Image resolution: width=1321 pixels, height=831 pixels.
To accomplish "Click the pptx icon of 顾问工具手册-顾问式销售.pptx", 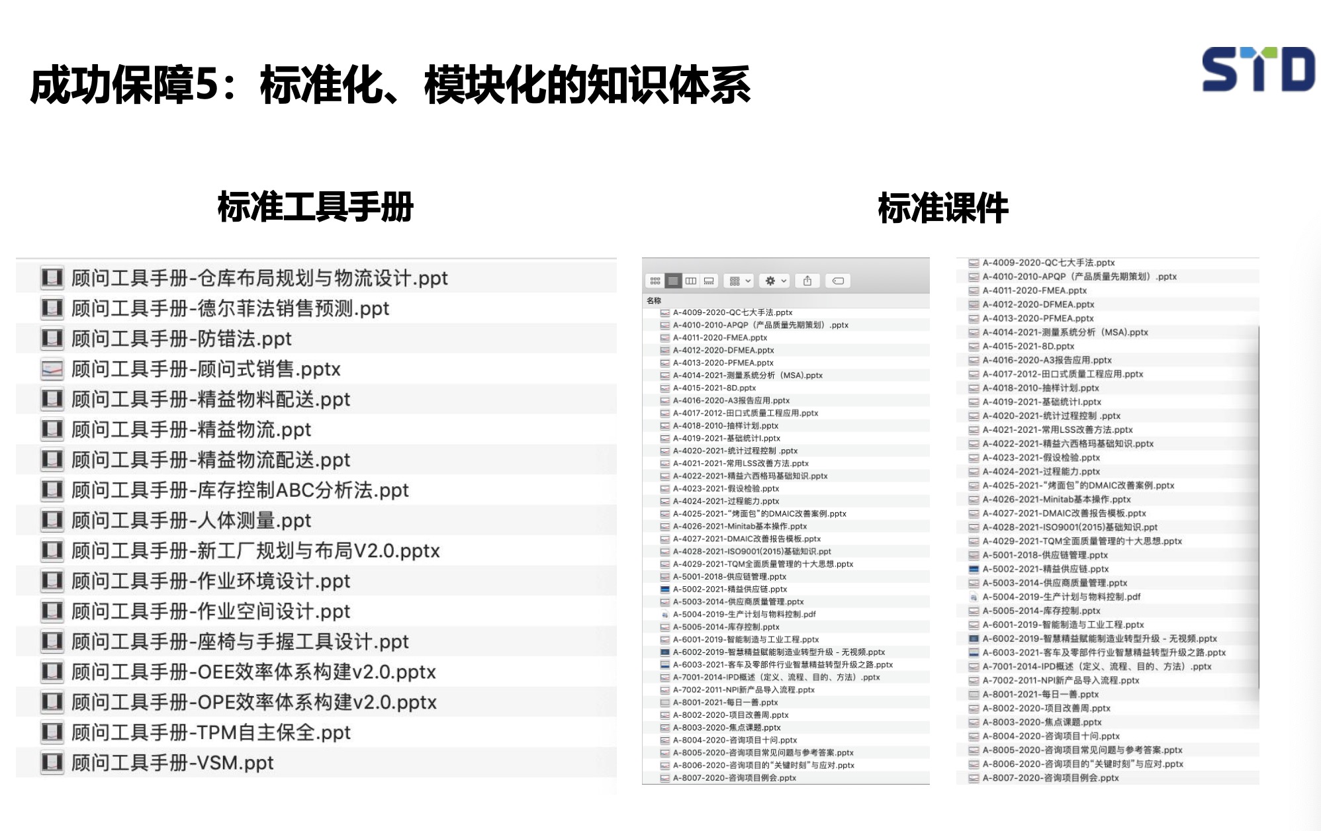I will (x=52, y=369).
